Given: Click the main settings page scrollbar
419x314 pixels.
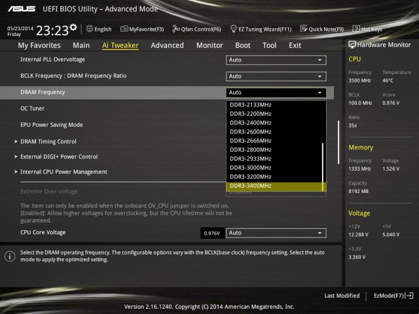Looking at the screenshot, I should pos(338,142).
